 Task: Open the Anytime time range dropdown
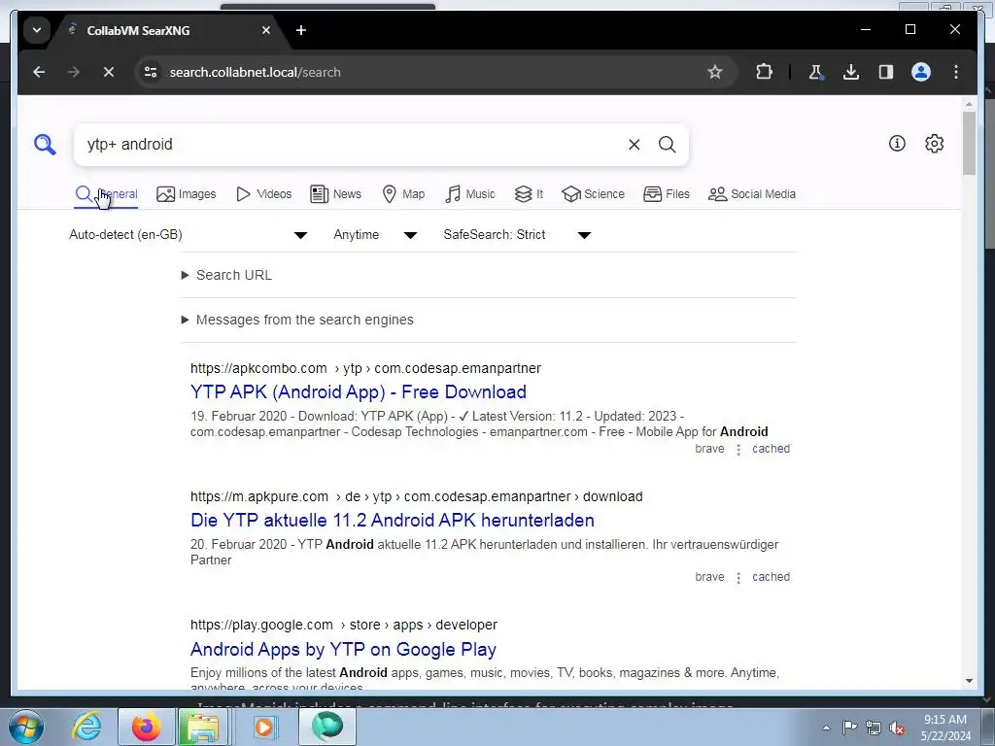click(x=375, y=235)
